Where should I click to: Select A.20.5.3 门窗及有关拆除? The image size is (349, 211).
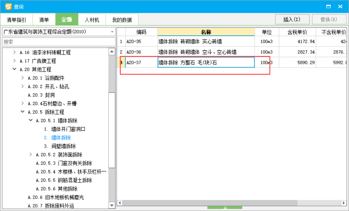coord(64,163)
